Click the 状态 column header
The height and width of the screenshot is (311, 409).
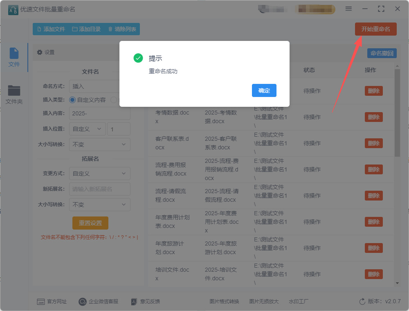[x=309, y=70]
